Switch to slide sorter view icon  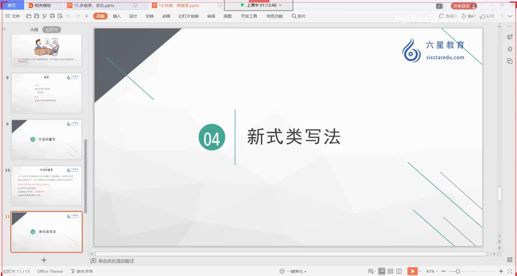pos(391,271)
